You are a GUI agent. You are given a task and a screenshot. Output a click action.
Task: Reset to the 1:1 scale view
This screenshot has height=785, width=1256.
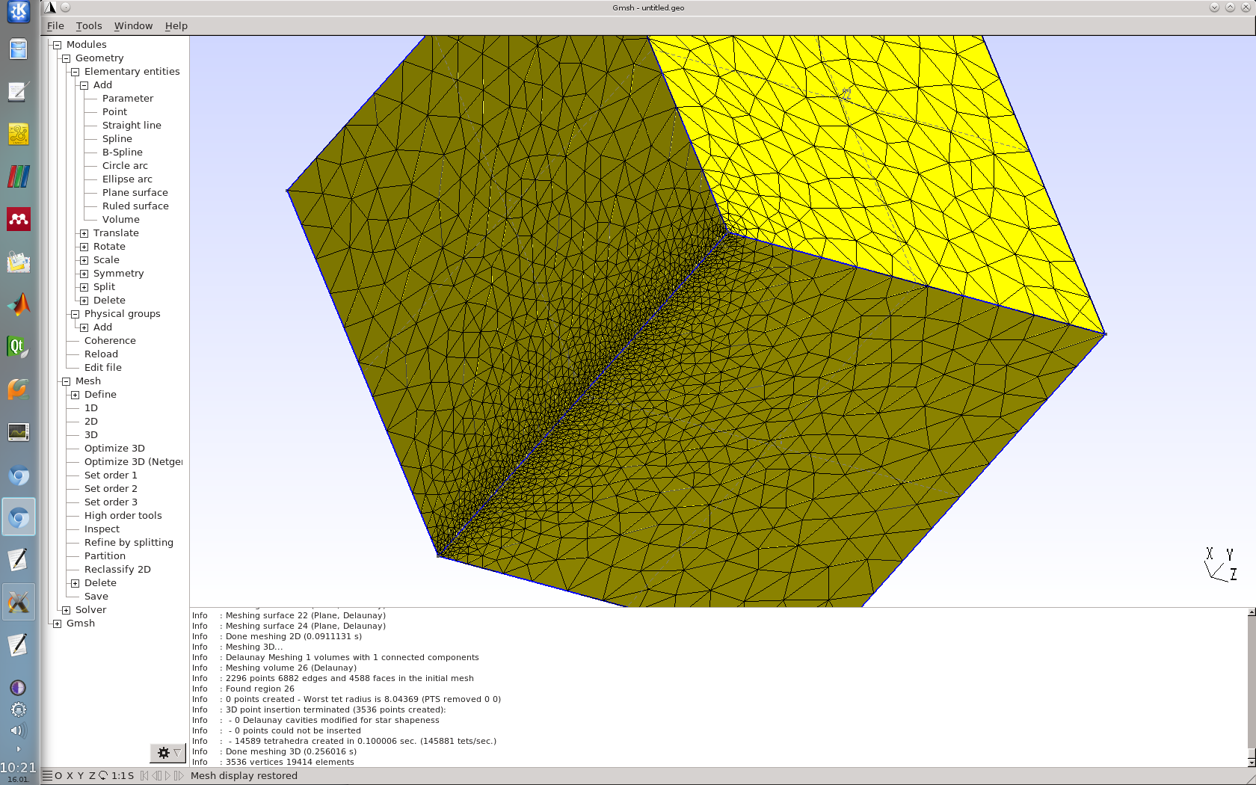click(x=118, y=776)
